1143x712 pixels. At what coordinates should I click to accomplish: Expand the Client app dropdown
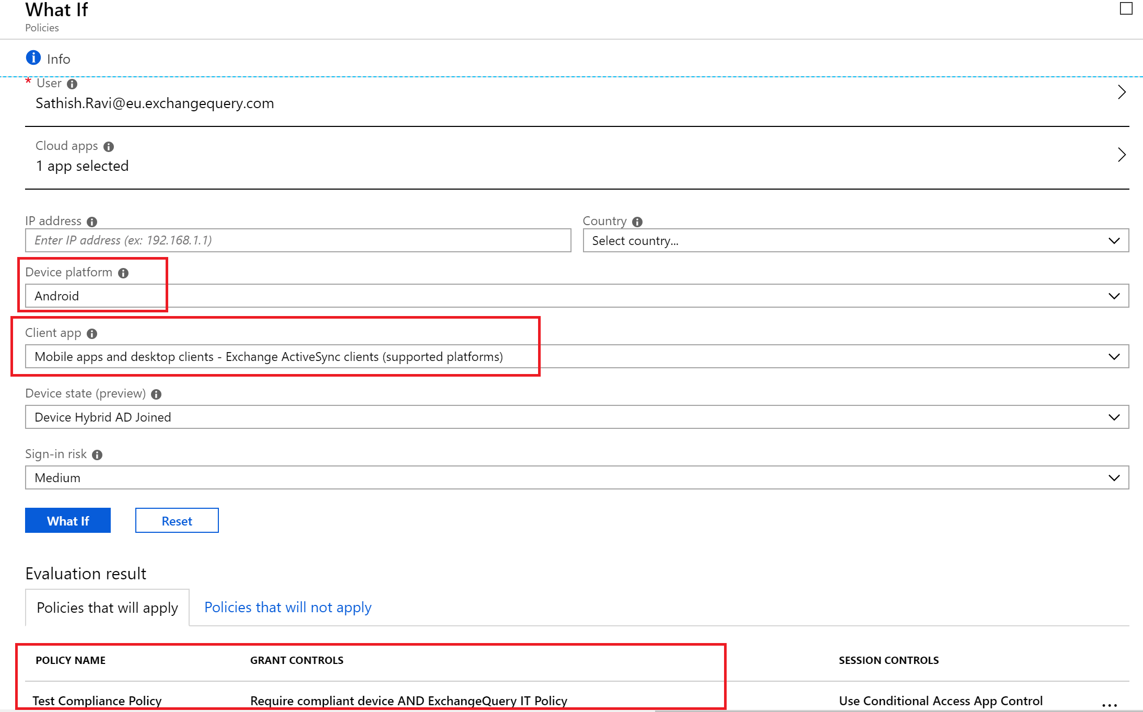(577, 357)
